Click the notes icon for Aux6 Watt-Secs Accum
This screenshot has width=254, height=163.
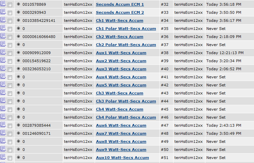[x=3, y=125]
